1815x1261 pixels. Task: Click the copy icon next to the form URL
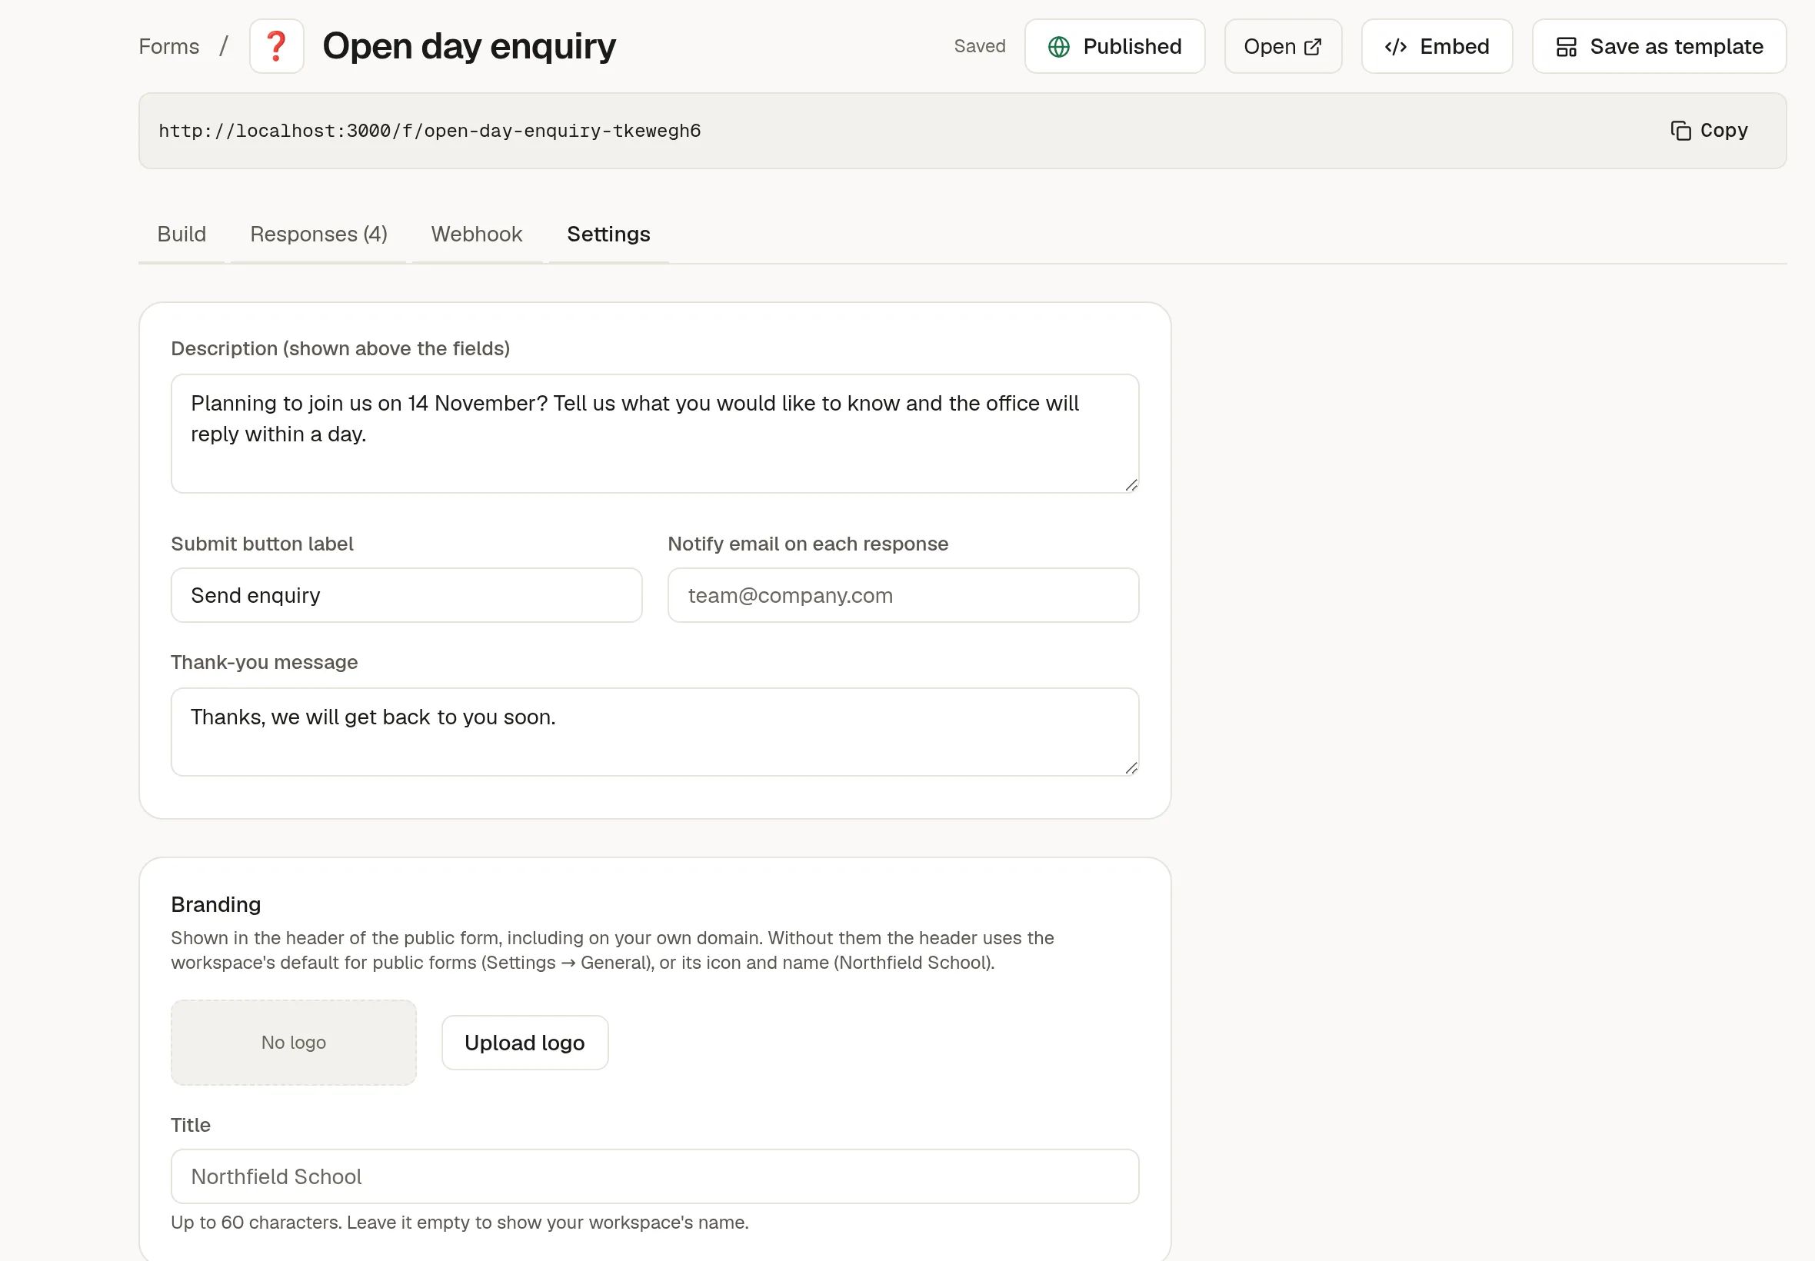click(1680, 131)
